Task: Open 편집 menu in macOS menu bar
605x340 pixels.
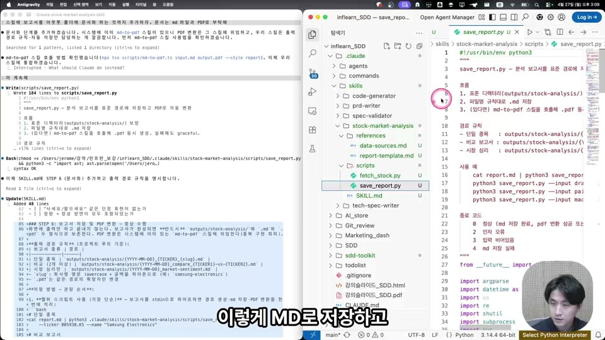Action: [x=63, y=4]
